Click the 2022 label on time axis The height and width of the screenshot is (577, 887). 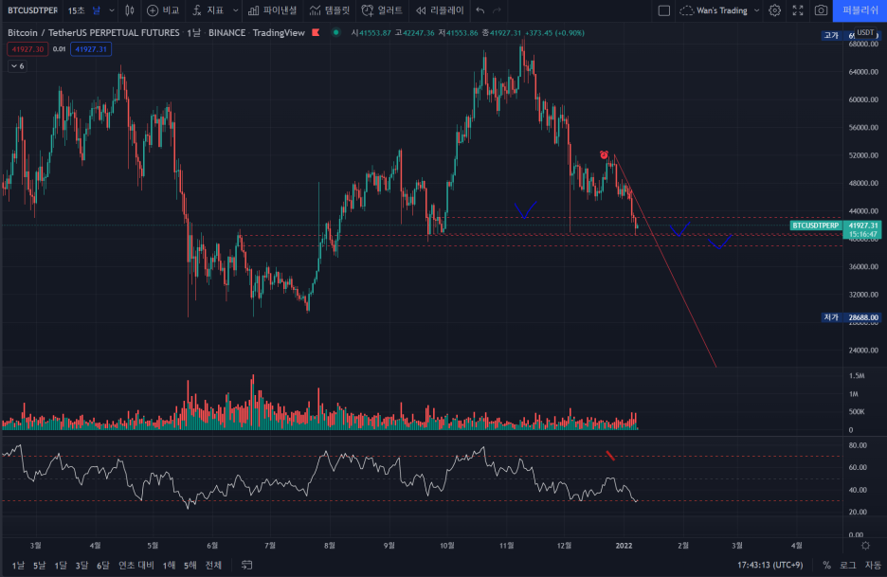624,546
